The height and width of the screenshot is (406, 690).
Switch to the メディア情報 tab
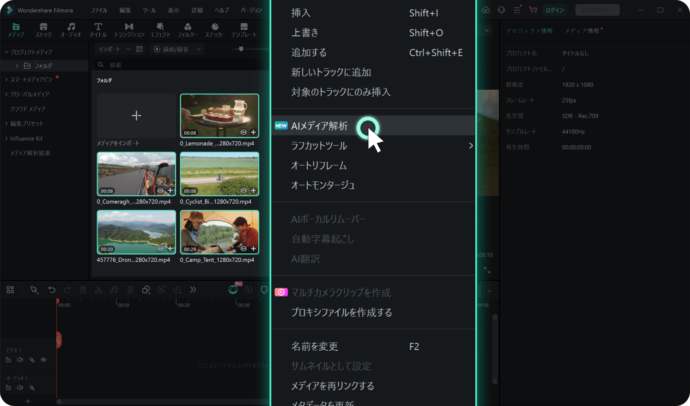tap(582, 31)
